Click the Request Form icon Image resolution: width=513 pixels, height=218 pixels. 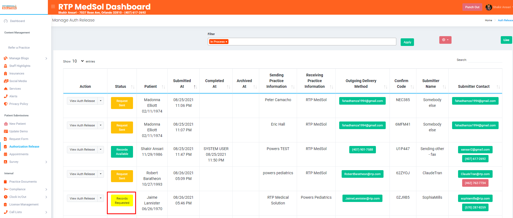coord(6,139)
